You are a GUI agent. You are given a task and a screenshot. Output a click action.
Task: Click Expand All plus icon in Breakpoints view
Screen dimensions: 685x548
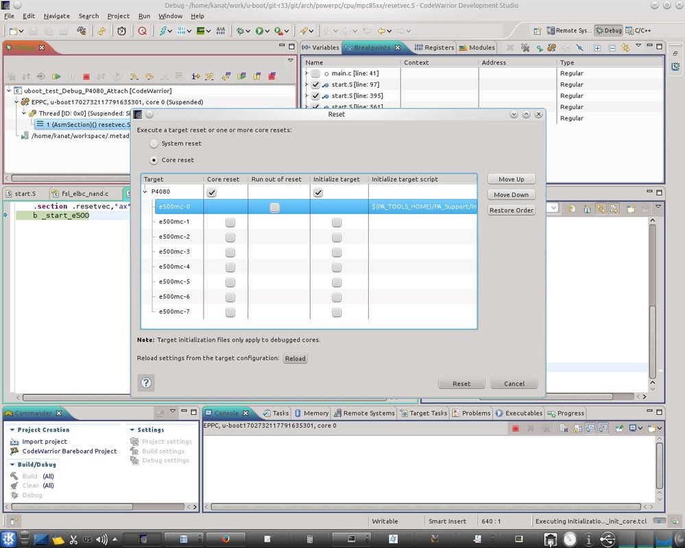597,47
